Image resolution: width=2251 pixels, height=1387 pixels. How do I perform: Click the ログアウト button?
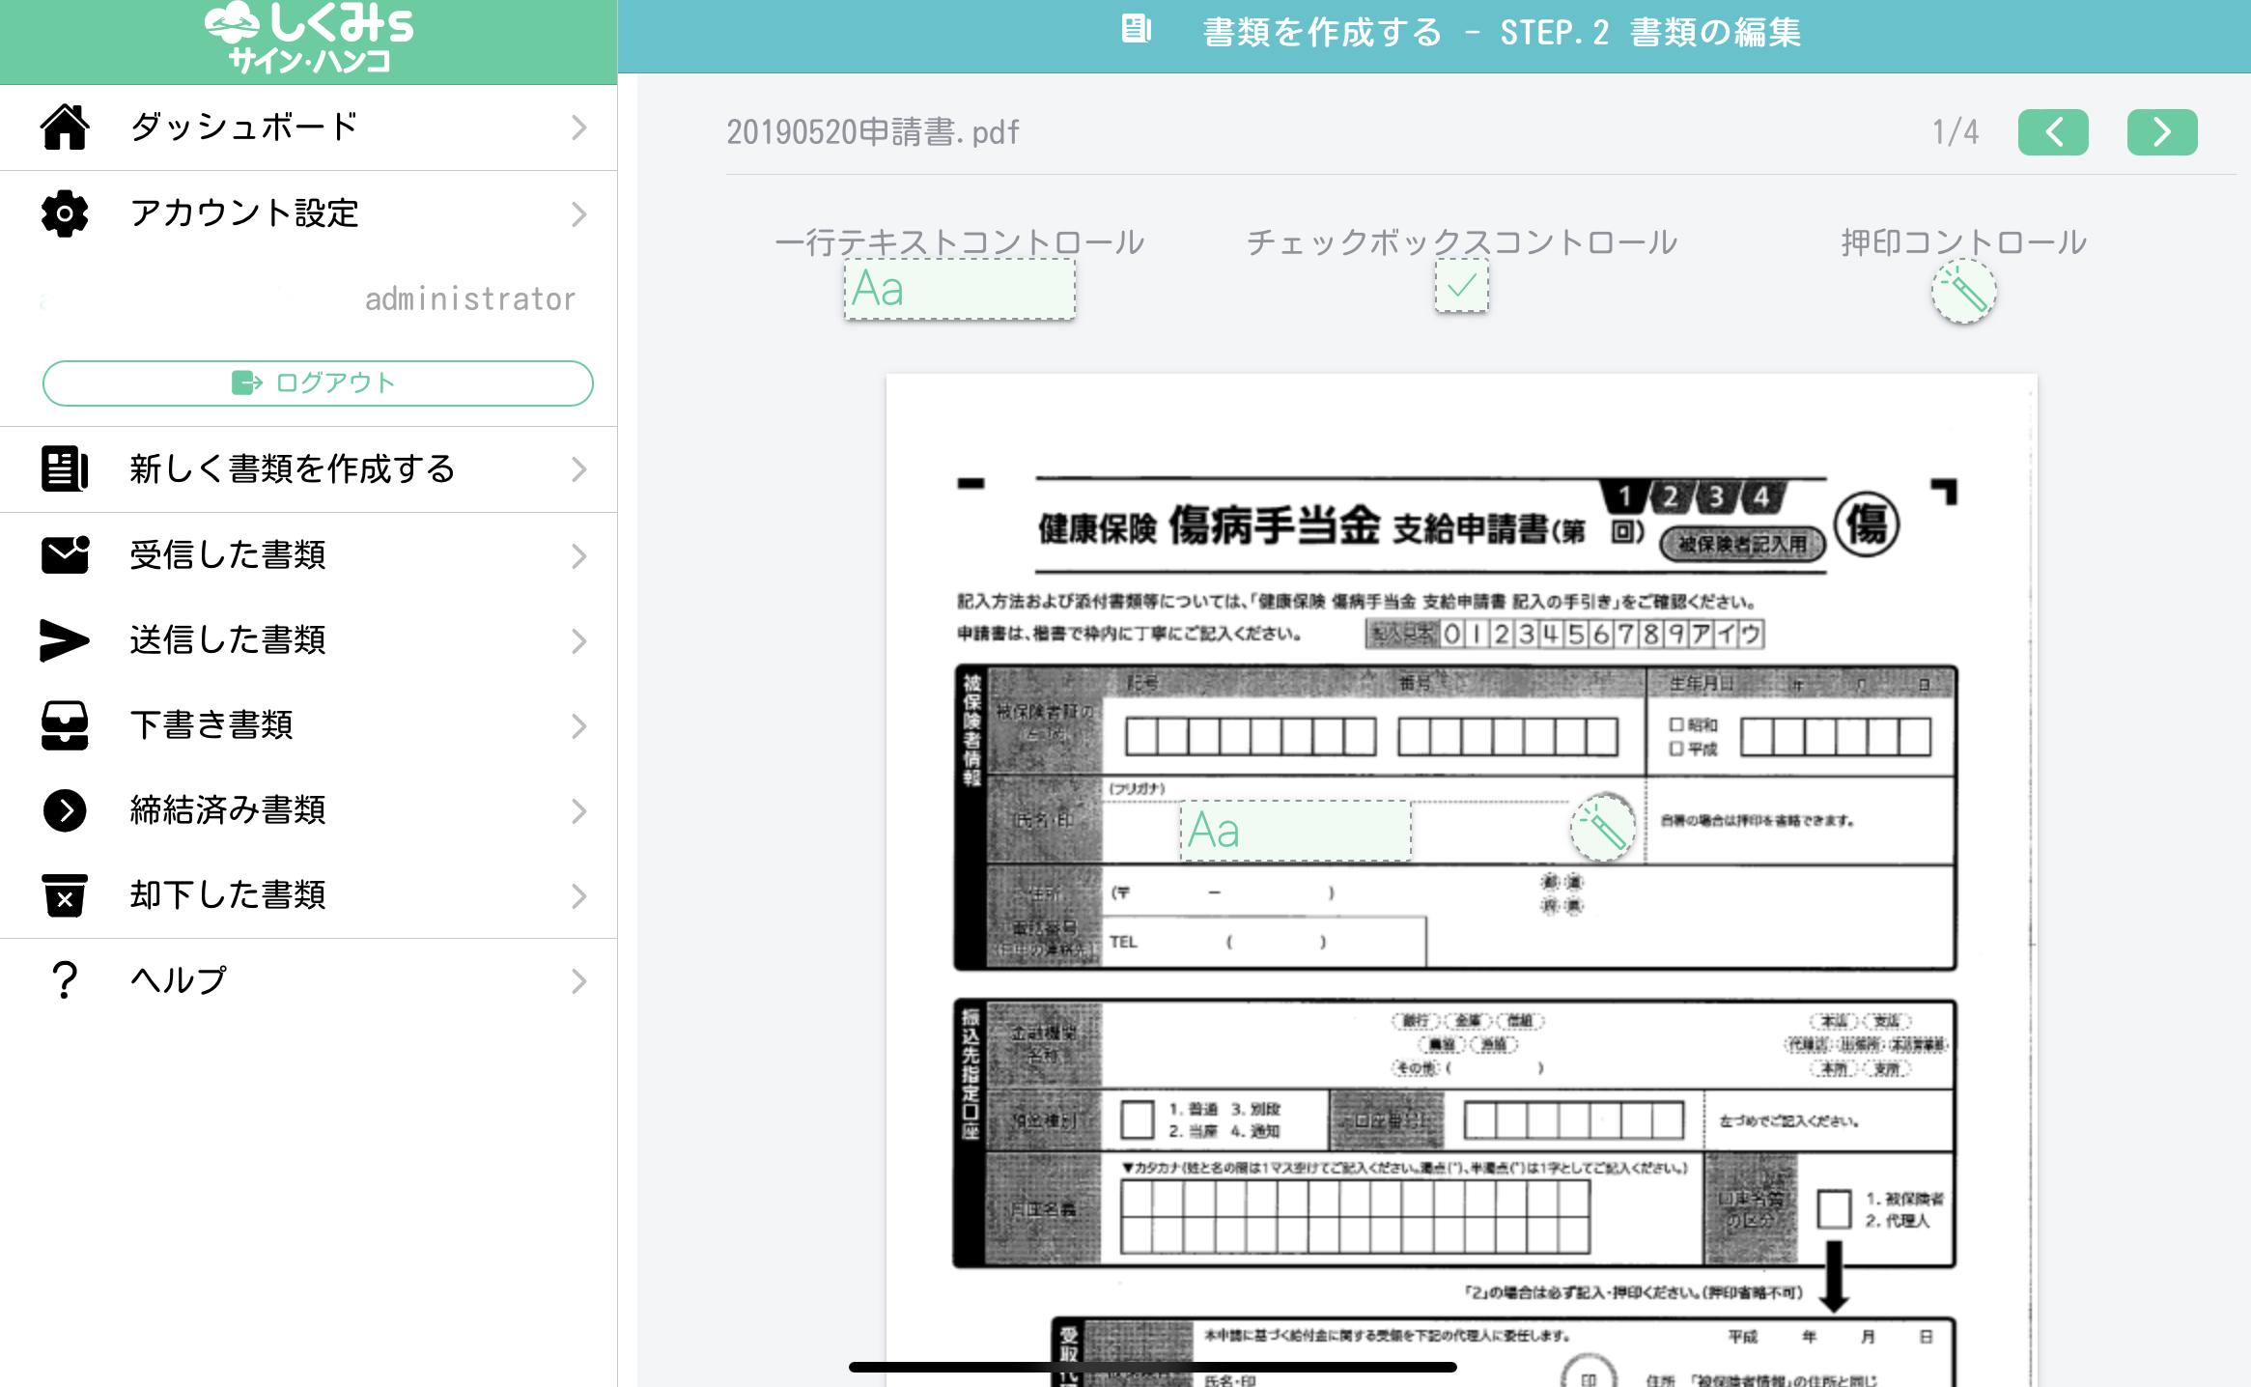pos(317,382)
